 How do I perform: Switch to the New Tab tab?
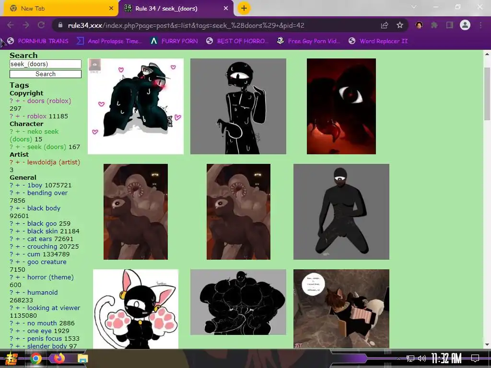click(x=60, y=9)
